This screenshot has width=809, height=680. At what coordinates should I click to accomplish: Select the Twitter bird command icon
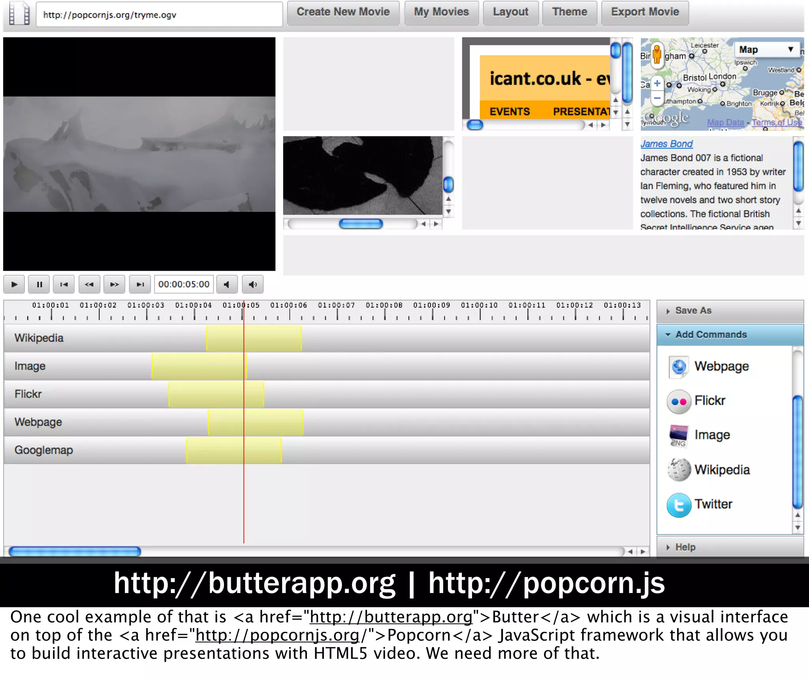(x=679, y=505)
